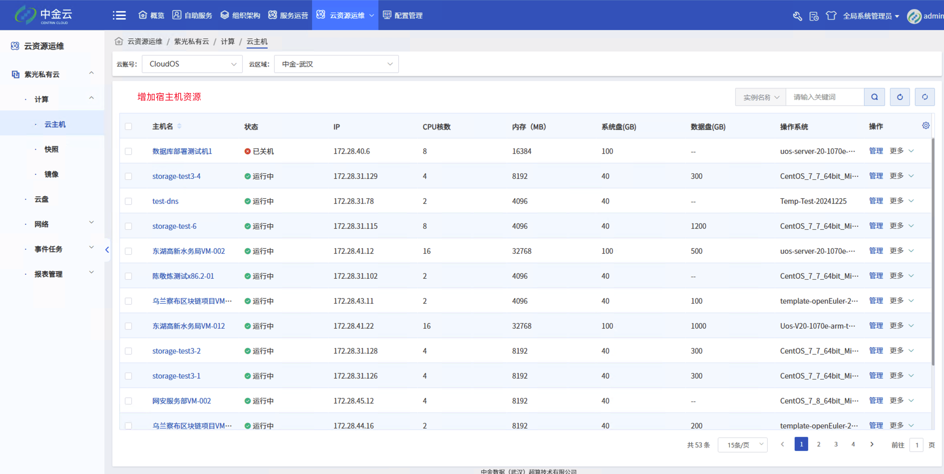Click the admin avatar icon

tap(914, 16)
